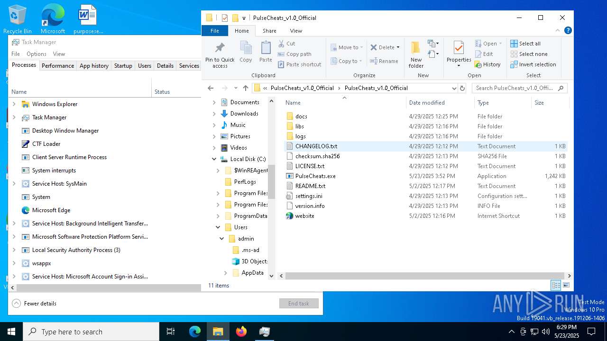Click ribbon collapse chevron

click(x=558, y=31)
